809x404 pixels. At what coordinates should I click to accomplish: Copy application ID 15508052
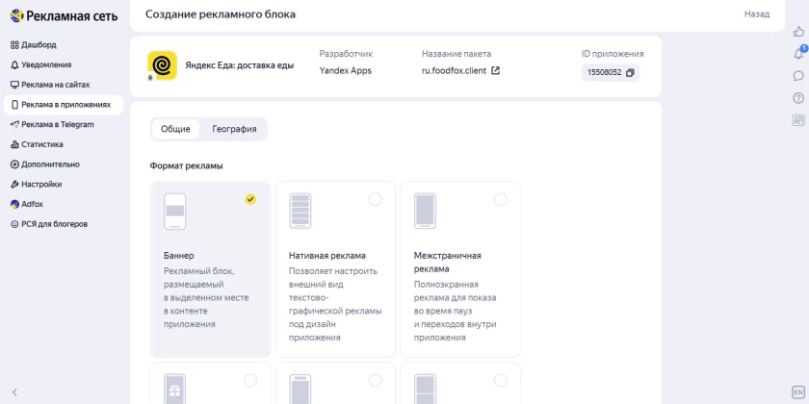(630, 73)
